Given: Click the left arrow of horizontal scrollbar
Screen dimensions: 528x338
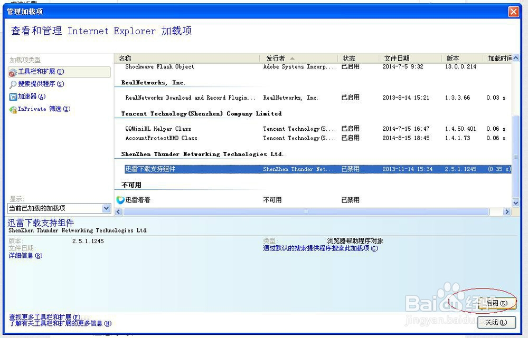Looking at the screenshot, I should 118,212.
